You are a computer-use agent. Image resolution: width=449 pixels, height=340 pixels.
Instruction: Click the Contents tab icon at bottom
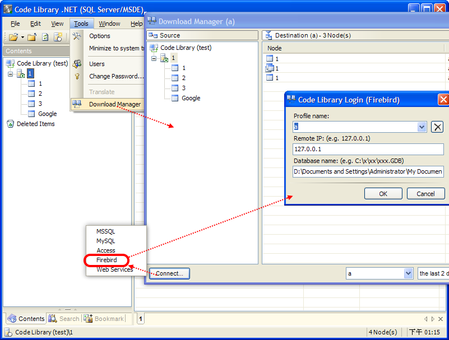[12, 319]
